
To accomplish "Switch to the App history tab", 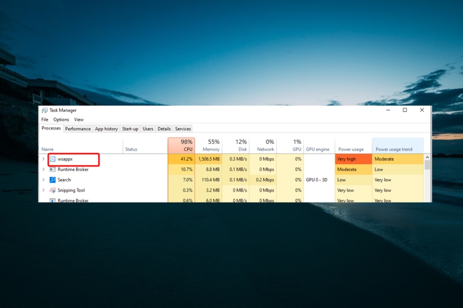I will (x=106, y=129).
